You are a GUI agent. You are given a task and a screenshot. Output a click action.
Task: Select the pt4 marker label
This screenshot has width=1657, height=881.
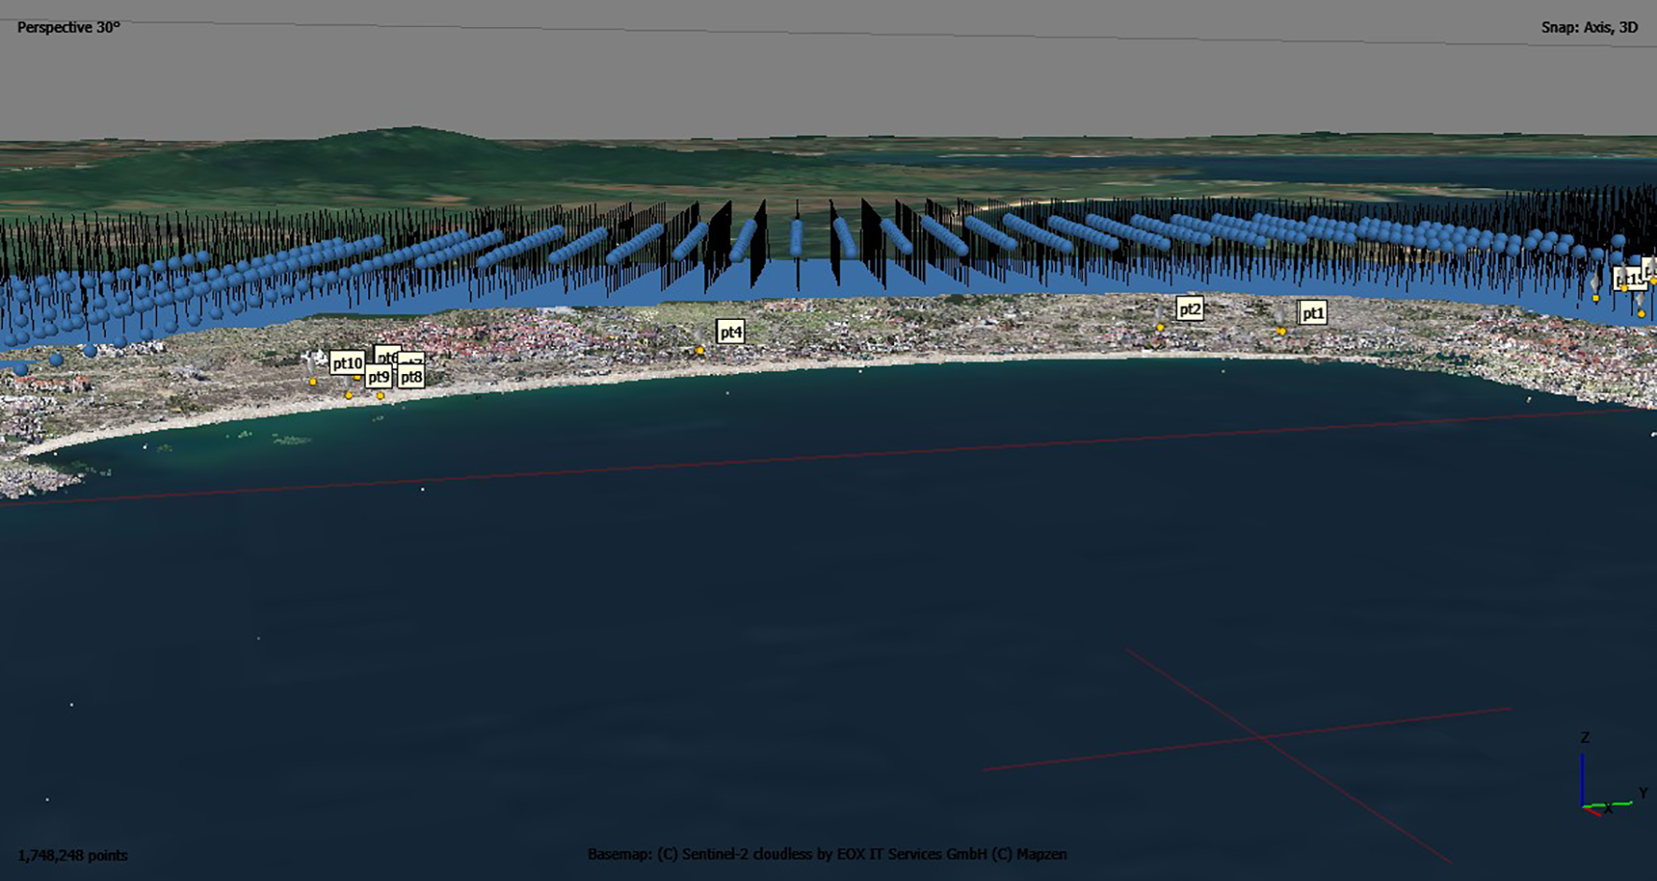pos(730,332)
